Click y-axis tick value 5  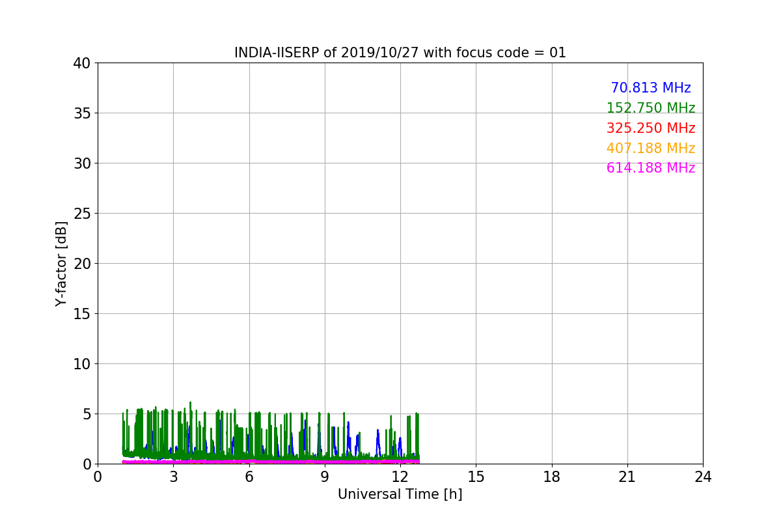point(87,414)
